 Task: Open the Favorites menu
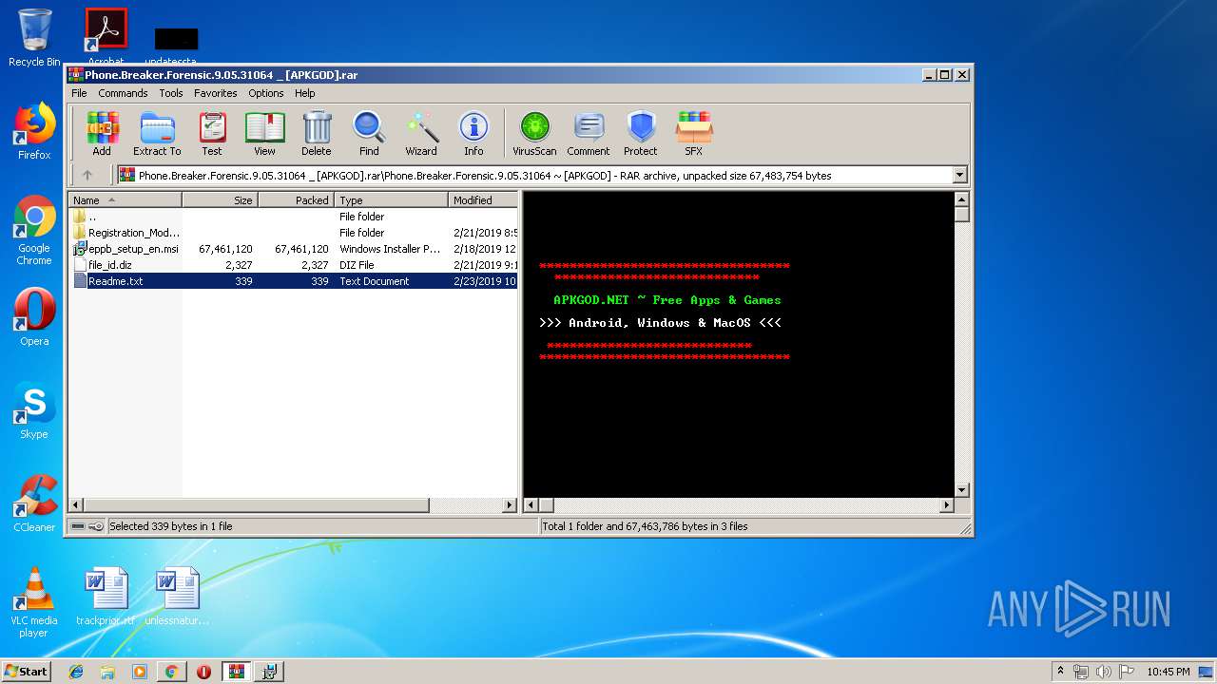tap(216, 93)
